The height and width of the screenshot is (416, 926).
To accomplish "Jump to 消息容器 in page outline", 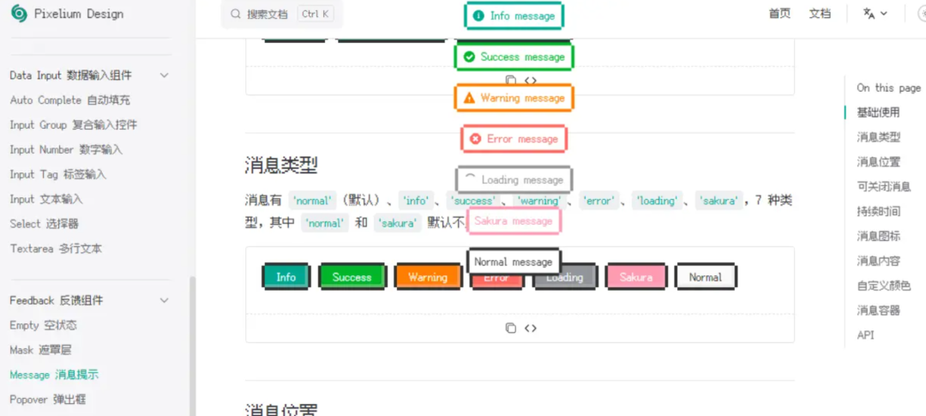I will click(x=878, y=310).
